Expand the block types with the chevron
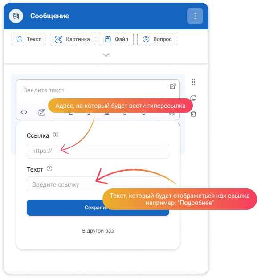Screen dimensions: 257x278 [x=106, y=55]
